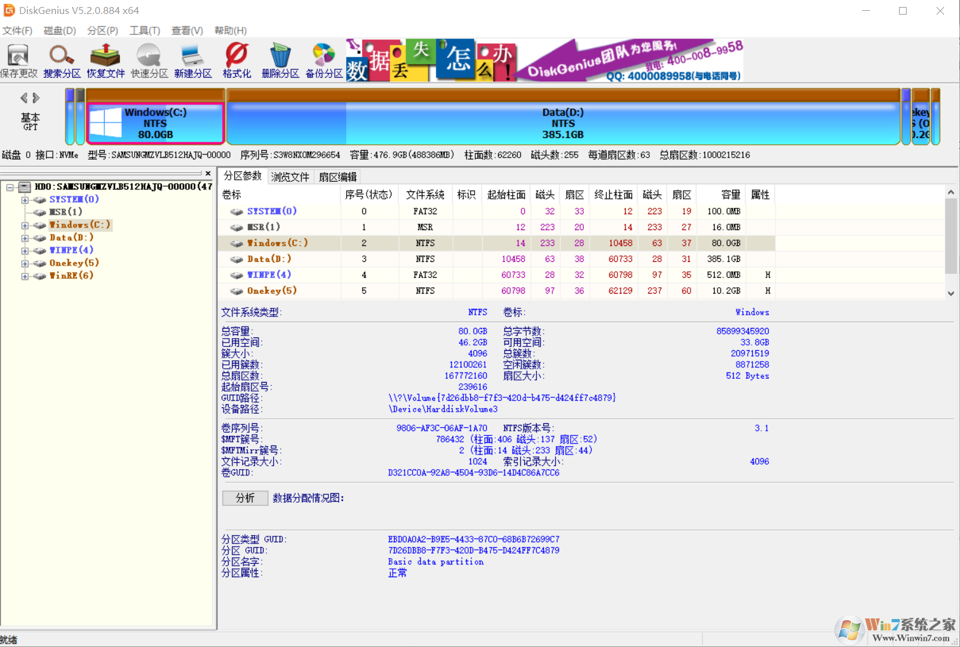
Task: Collapse the HD0 SAMSUNG disk tree node
Action: click(x=10, y=187)
